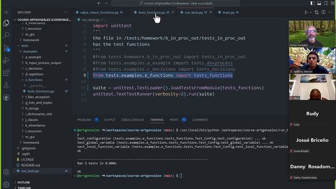Expand the OUTLINE section
336x189 pixels.
[42, 182]
